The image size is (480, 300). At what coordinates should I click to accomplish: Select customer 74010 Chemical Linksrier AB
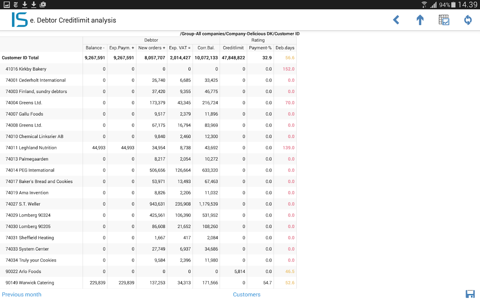pyautogui.click(x=148, y=136)
